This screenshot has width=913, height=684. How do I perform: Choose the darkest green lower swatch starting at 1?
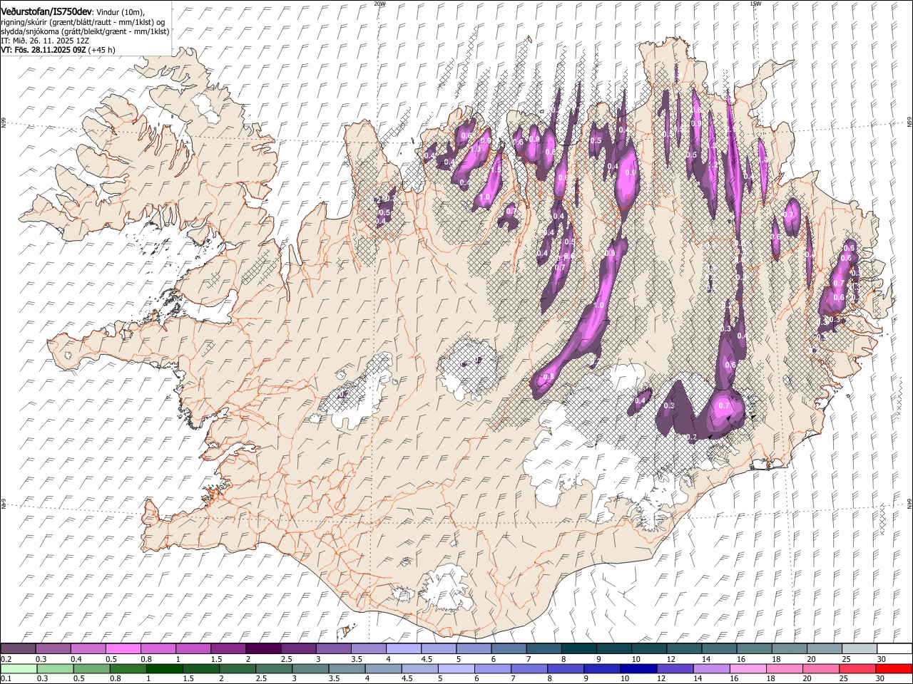pyautogui.click(x=164, y=668)
